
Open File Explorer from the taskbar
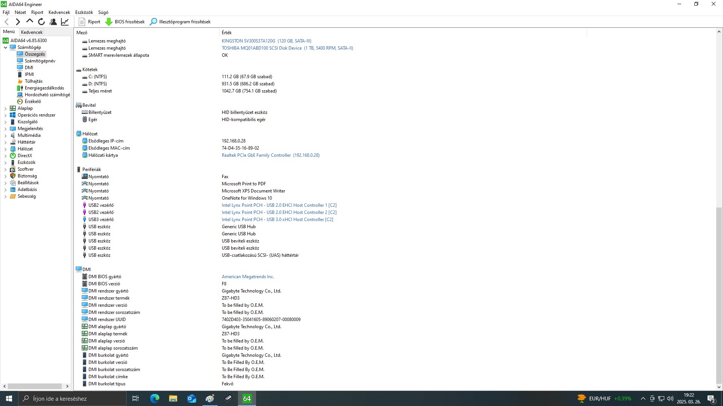pyautogui.click(x=173, y=398)
